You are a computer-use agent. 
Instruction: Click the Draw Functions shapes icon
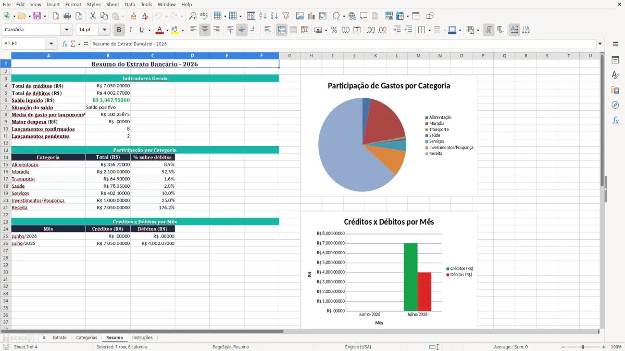click(x=430, y=16)
